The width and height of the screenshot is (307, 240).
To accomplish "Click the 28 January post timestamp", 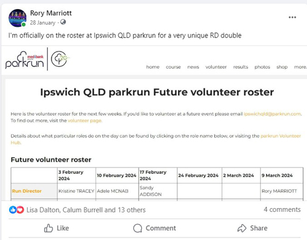I will [x=42, y=23].
